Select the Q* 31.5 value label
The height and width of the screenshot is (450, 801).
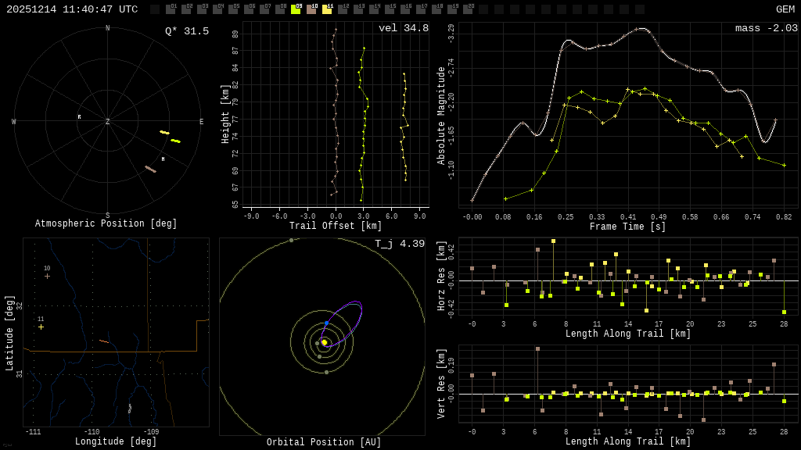[186, 31]
